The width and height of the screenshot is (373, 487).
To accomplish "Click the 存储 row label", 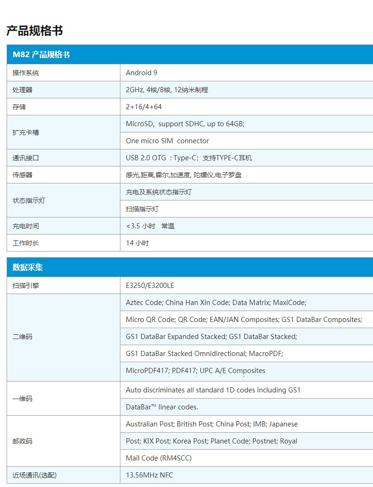I will [x=19, y=107].
